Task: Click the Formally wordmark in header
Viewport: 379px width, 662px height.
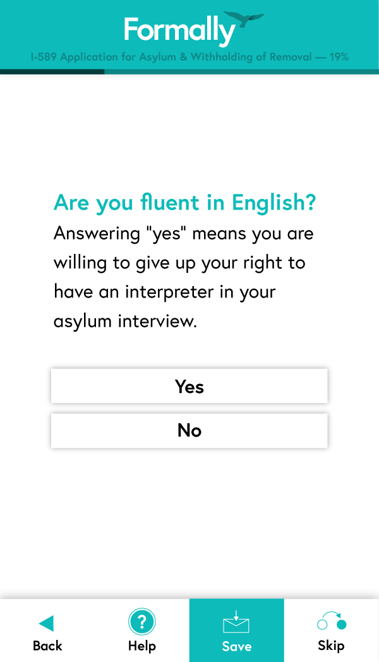Action: tap(179, 30)
